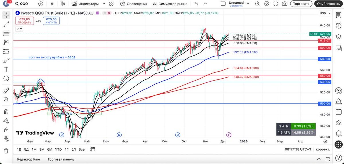
Task: Open the Редактор Pine tab
Action: [29, 159]
